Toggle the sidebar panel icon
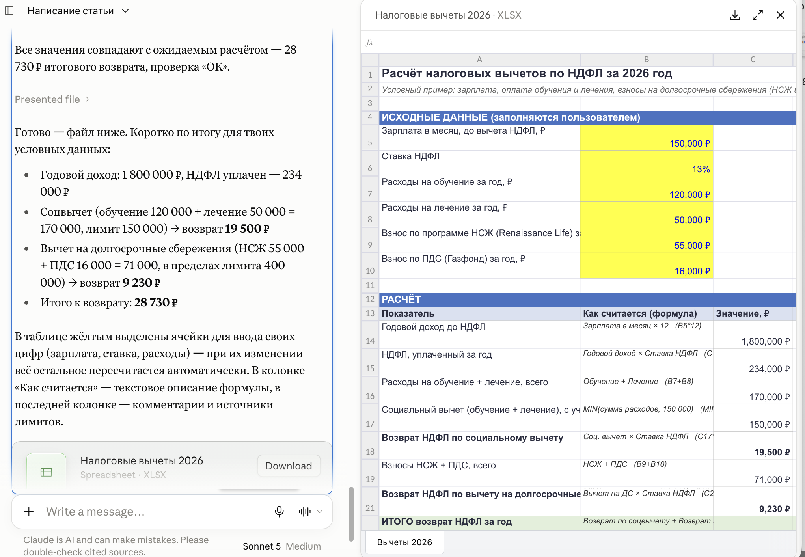The image size is (805, 557). (x=9, y=11)
